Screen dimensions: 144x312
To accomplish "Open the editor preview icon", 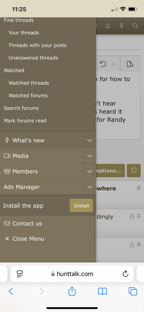I will click(x=130, y=64).
